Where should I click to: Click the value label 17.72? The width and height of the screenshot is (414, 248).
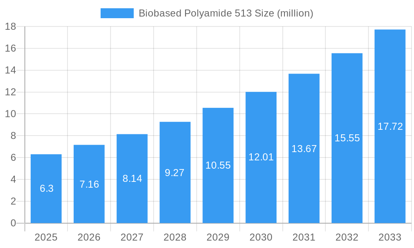(x=390, y=127)
